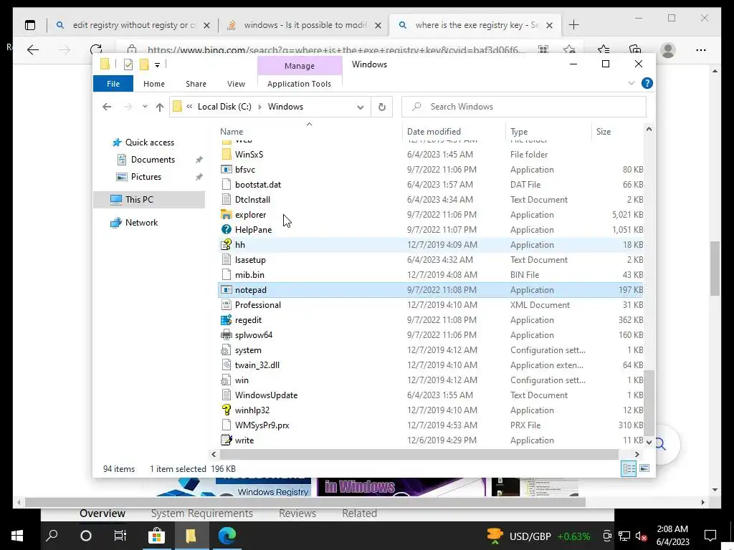The height and width of the screenshot is (550, 734).
Task: Open Edge tab actions menu icon
Action: pyautogui.click(x=30, y=25)
